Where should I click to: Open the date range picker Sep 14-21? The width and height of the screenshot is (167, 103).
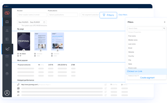tap(32, 22)
